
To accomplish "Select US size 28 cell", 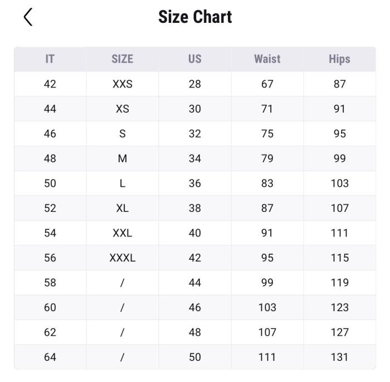I will click(195, 84).
